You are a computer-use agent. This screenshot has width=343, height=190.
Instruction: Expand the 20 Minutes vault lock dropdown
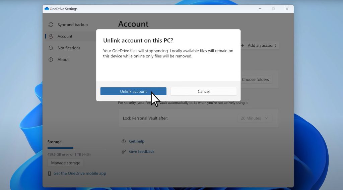[255, 118]
